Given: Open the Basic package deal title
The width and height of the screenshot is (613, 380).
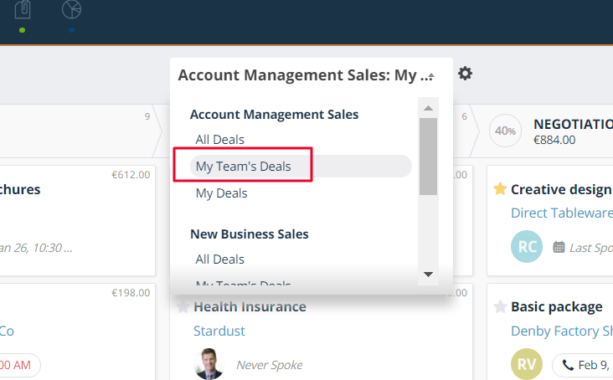Looking at the screenshot, I should click(557, 306).
